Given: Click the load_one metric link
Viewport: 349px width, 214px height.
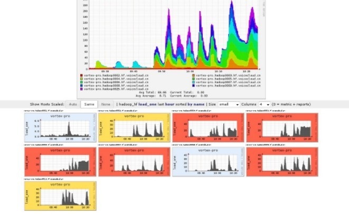Looking at the screenshot, I should 147,104.
